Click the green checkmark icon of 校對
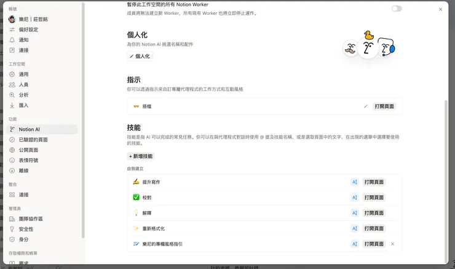The height and width of the screenshot is (269, 455). point(136,197)
